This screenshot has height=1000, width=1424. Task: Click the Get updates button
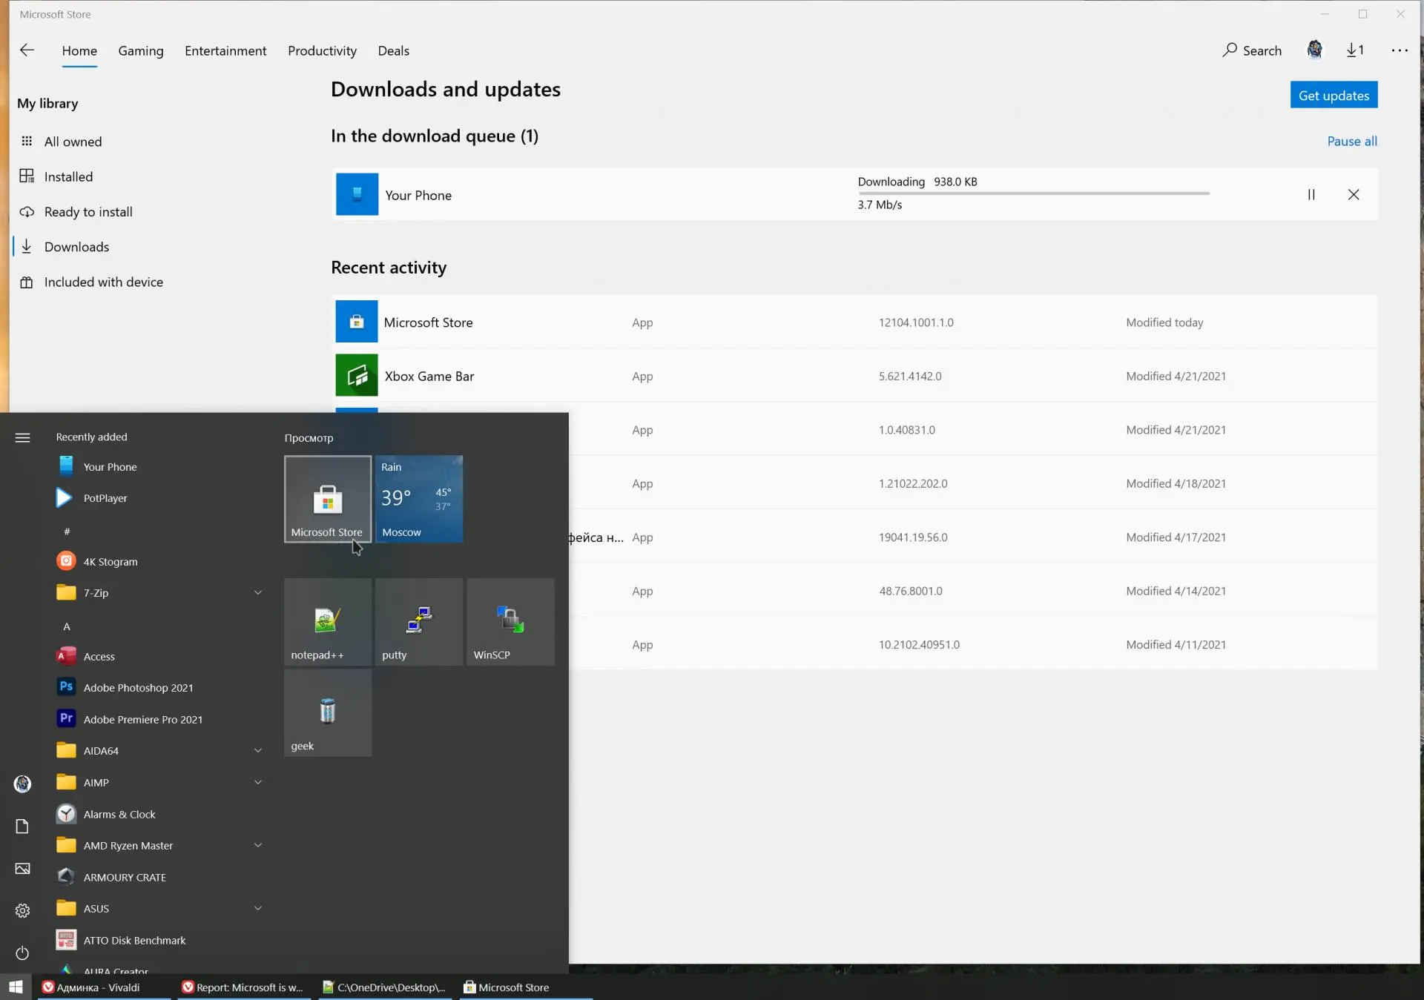[x=1334, y=95]
